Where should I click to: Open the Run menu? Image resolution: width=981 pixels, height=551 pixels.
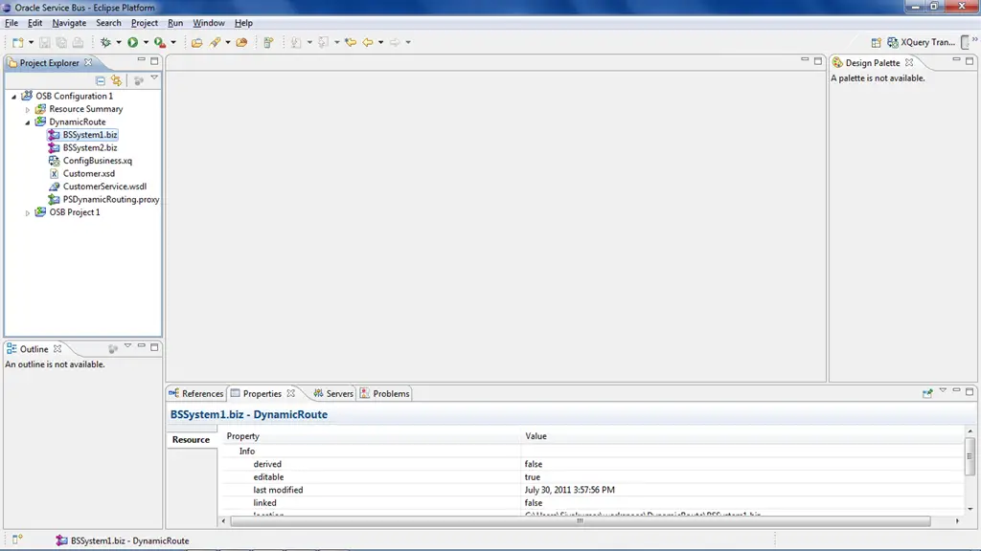[175, 23]
